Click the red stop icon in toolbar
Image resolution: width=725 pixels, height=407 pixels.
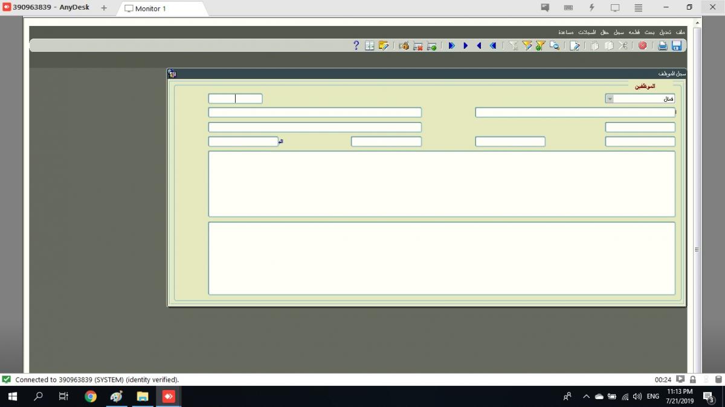(642, 46)
